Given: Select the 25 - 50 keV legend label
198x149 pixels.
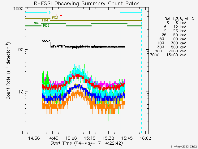Looking at the screenshot, I should [x=174, y=35].
